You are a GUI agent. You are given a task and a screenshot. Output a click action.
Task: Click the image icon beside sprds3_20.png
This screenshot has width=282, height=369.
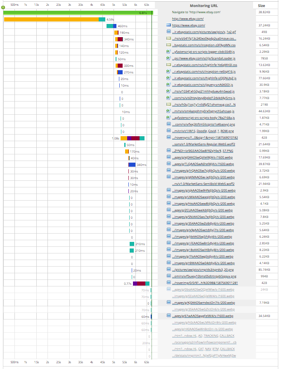point(168,269)
